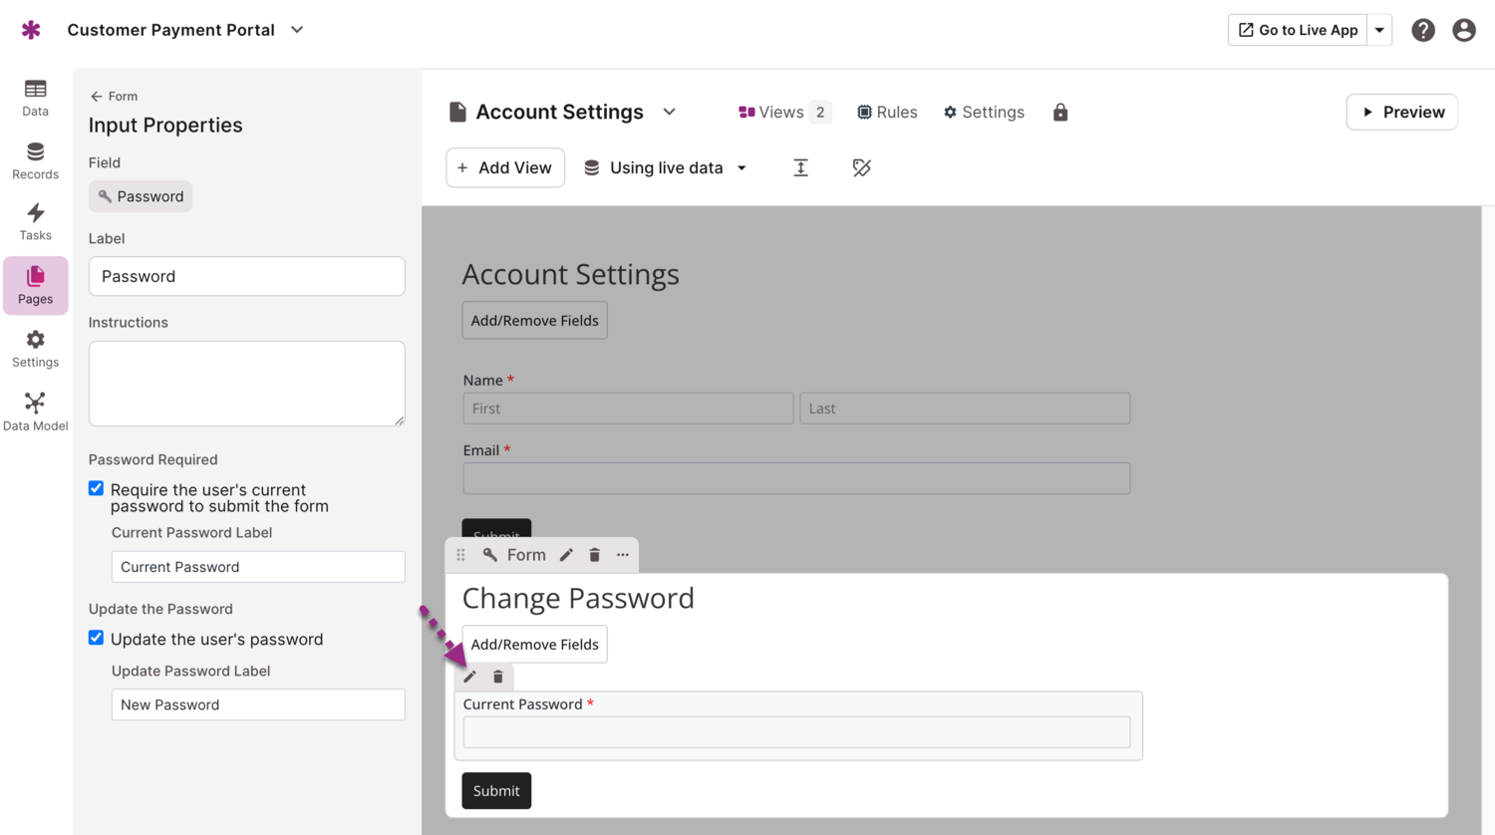
Task: Edit the Current Password field pencil icon
Action: 469,677
